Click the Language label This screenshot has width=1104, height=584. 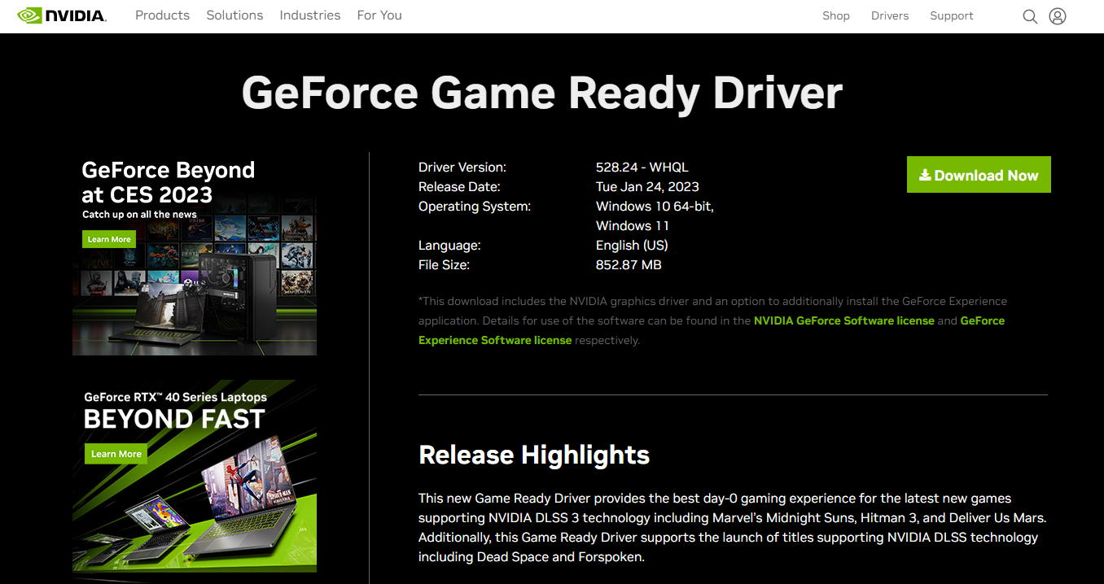[x=449, y=245]
